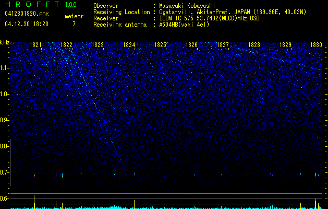Click the meteor echo below the 1824 marker
328x209 pixels.
(x=135, y=173)
